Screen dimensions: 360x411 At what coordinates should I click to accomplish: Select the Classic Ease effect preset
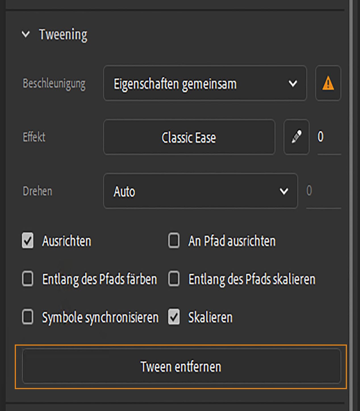pyautogui.click(x=189, y=137)
